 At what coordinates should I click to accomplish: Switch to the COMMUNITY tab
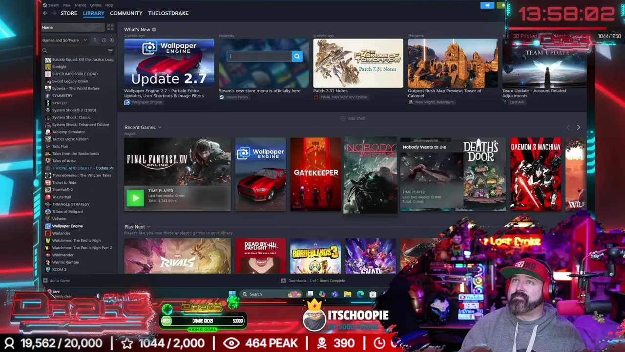click(126, 13)
